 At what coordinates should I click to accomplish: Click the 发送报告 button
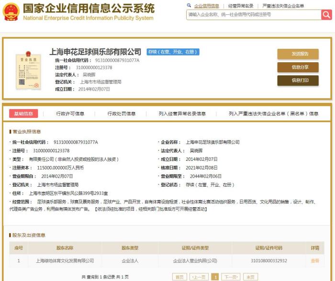point(298,54)
